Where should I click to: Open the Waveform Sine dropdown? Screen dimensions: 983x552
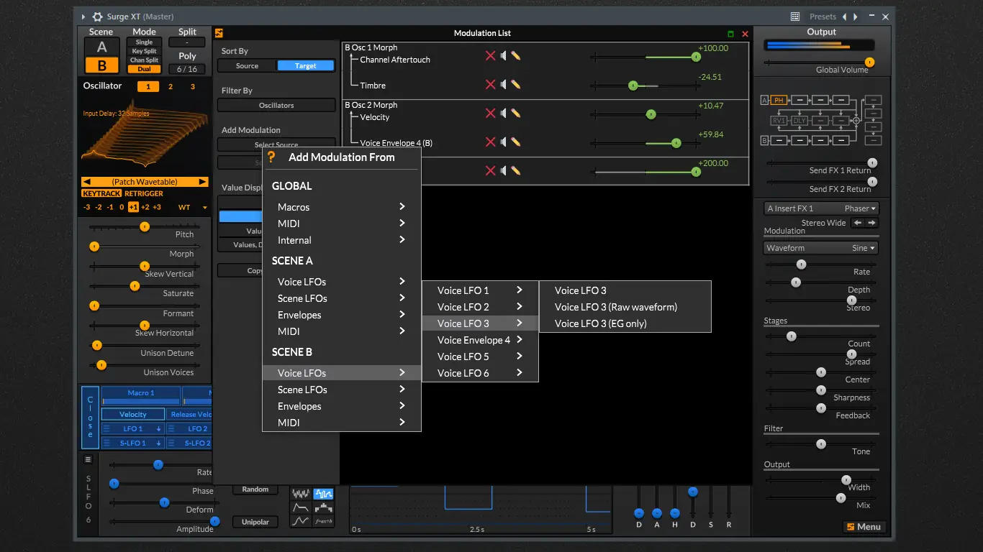pyautogui.click(x=821, y=248)
